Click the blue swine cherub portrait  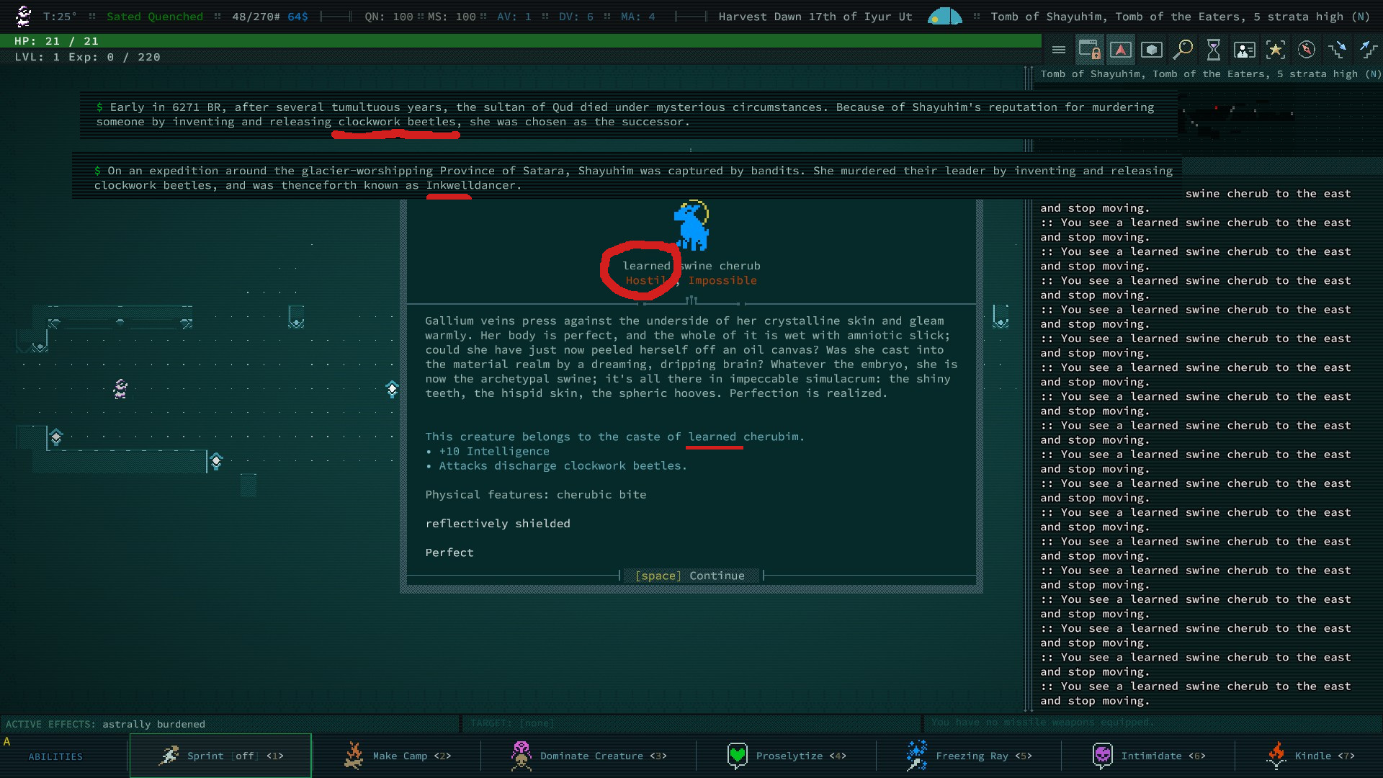coord(691,226)
